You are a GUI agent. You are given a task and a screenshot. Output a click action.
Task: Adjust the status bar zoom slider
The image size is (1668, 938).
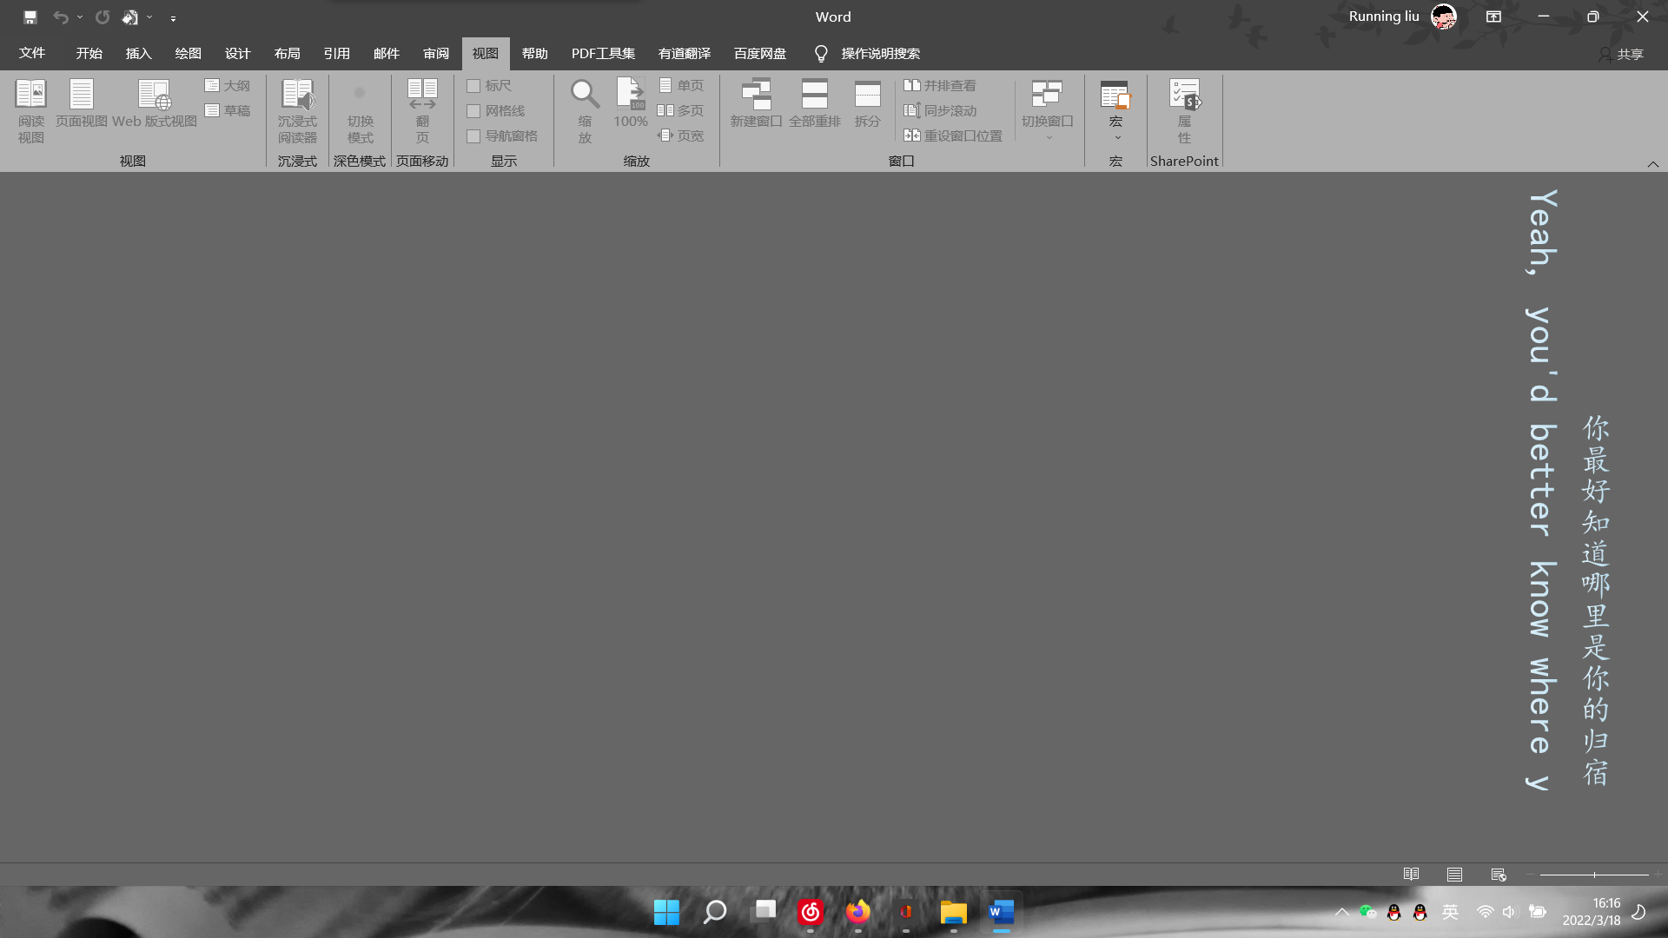click(1594, 875)
